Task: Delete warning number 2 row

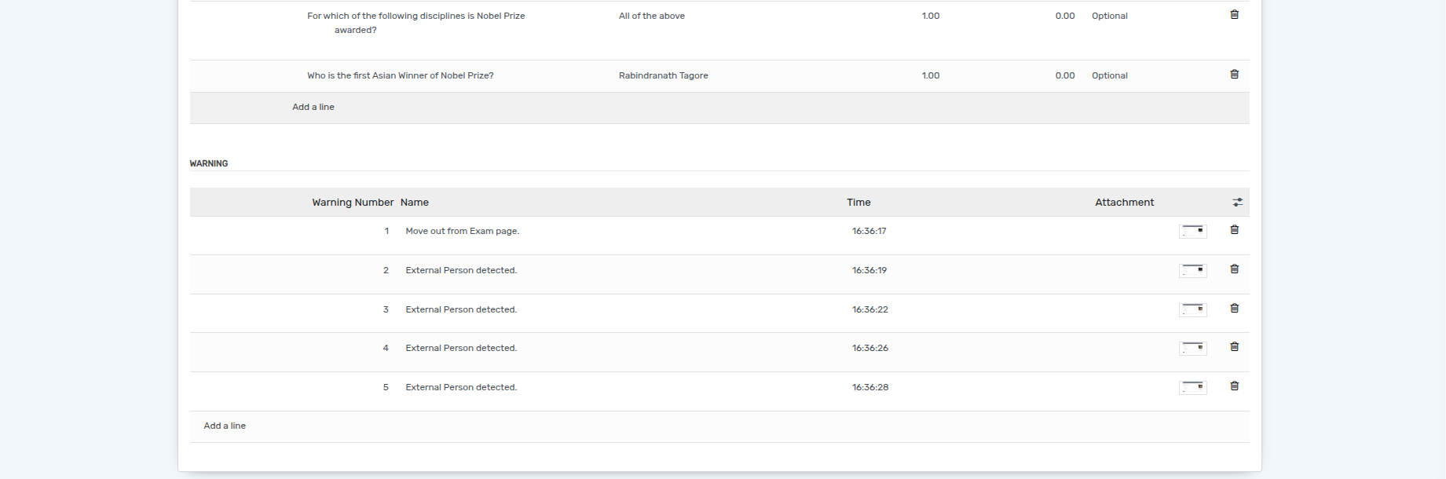Action: tap(1234, 269)
